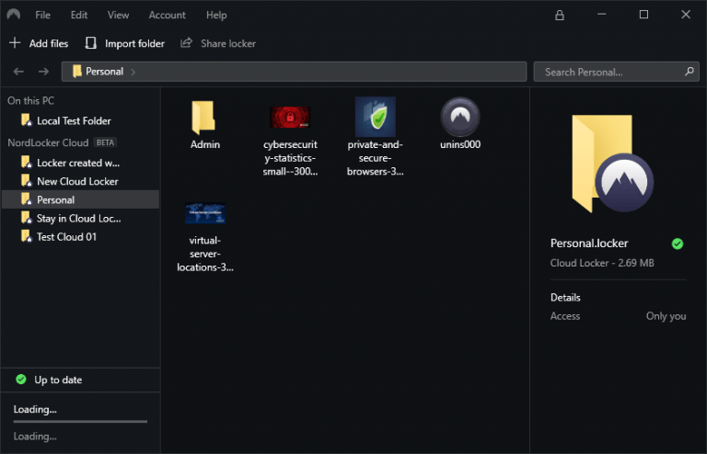Click the loading progress bar
The width and height of the screenshot is (707, 454).
(x=80, y=422)
